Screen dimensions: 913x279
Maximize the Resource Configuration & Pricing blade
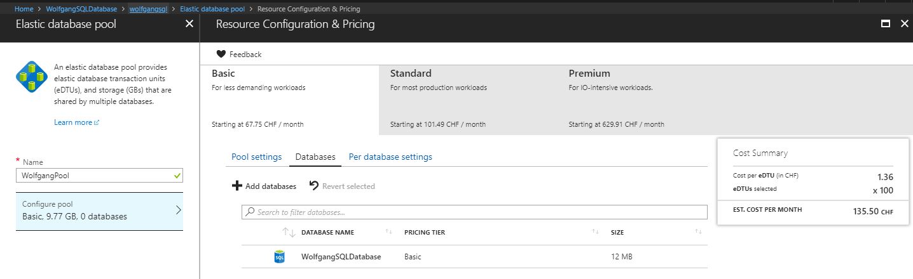click(x=885, y=24)
